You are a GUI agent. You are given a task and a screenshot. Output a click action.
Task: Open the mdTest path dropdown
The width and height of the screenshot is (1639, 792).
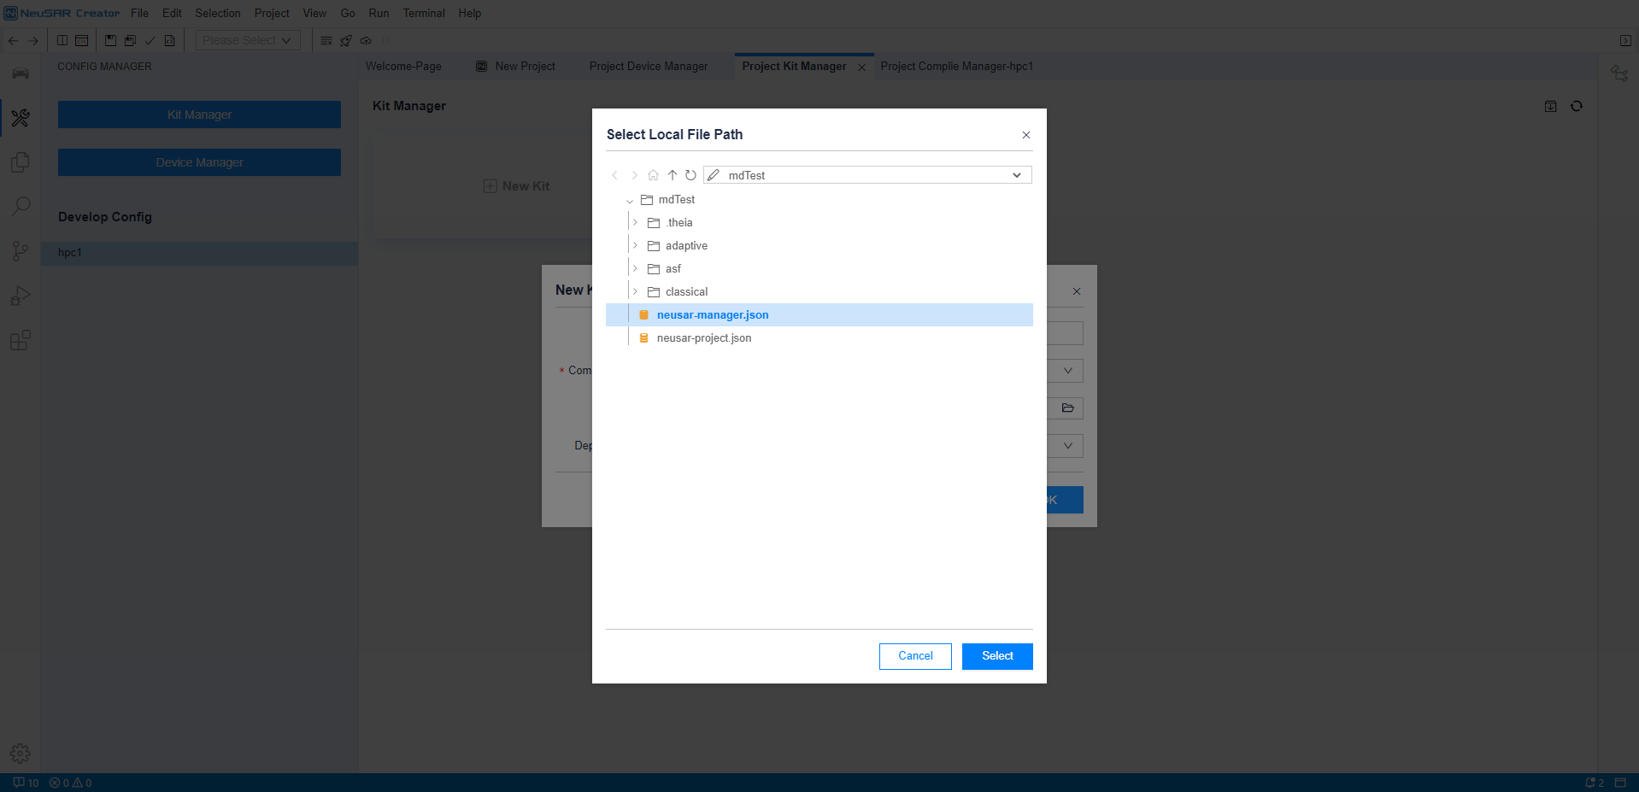1017,175
